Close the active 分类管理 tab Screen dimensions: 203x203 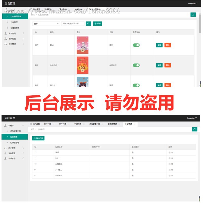134,124
